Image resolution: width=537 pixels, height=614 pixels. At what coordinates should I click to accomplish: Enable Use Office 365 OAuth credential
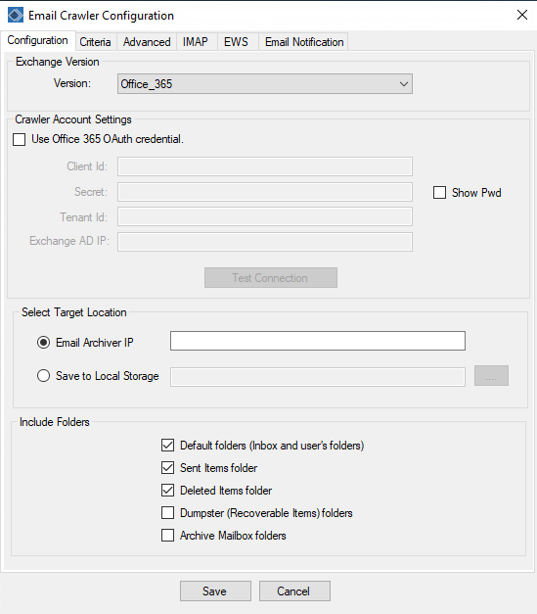click(x=20, y=139)
